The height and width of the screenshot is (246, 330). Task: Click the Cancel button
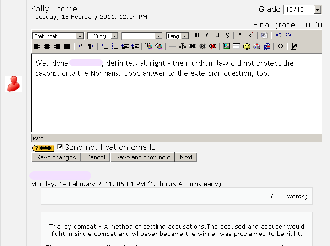tap(96, 157)
